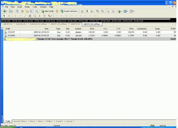Zoom out the chart
The width and height of the screenshot is (178, 128).
(103, 11)
